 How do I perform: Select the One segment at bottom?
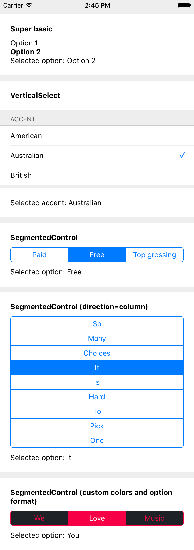pyautogui.click(x=97, y=440)
